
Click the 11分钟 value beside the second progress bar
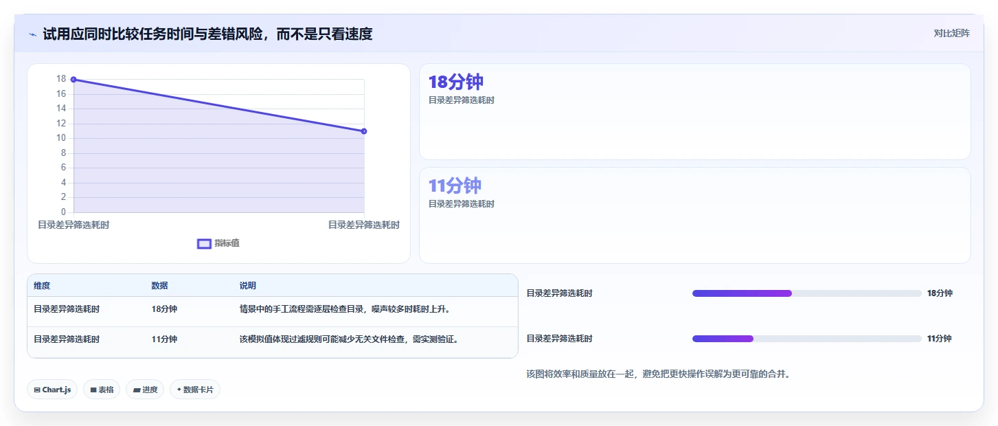[x=940, y=339]
